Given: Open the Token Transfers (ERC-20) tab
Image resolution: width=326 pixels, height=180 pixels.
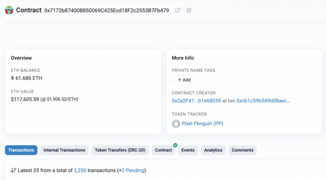Looking at the screenshot, I should [x=120, y=150].
